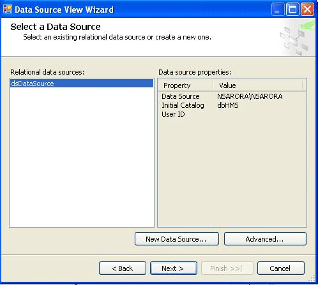
Task: Click the Property column header
Action: pyautogui.click(x=186, y=85)
